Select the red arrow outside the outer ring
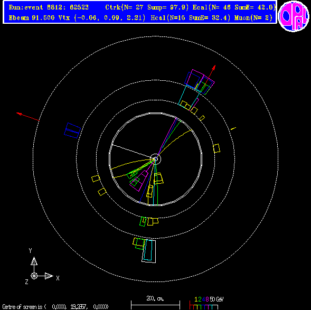This screenshot has height=310, width=311. tap(28, 116)
